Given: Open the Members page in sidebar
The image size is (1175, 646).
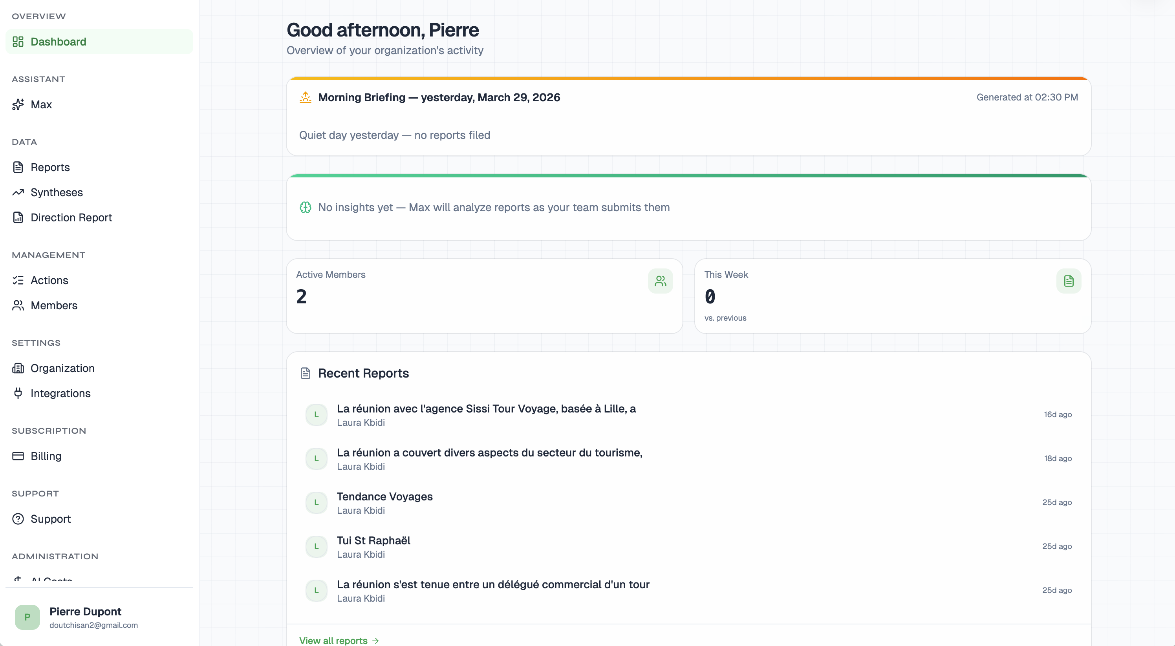Looking at the screenshot, I should pyautogui.click(x=54, y=305).
